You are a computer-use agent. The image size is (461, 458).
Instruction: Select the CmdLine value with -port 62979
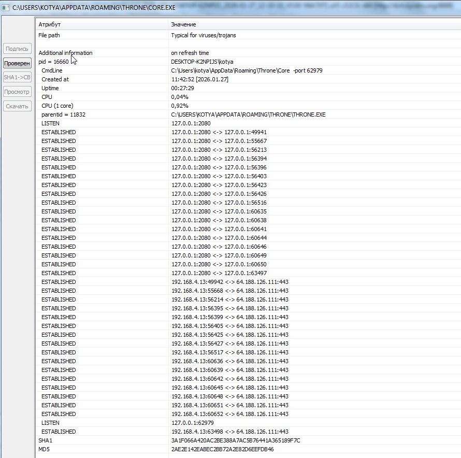pos(247,70)
